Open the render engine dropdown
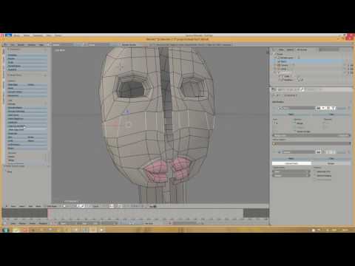 (129, 45)
